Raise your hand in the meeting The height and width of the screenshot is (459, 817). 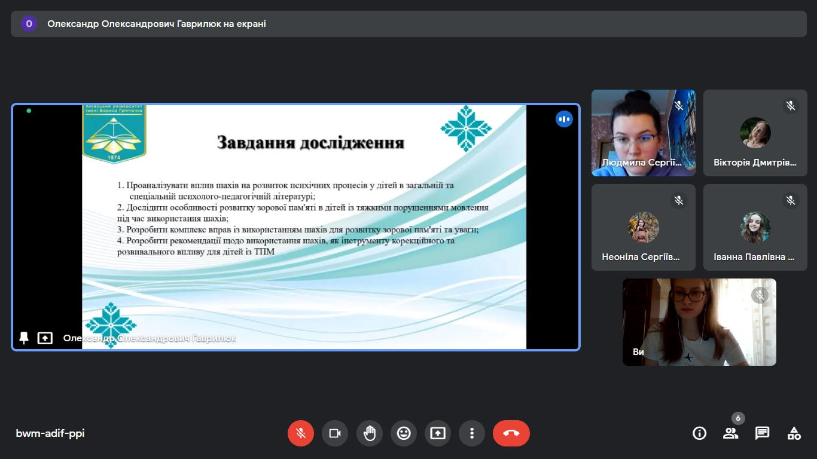[x=370, y=433]
